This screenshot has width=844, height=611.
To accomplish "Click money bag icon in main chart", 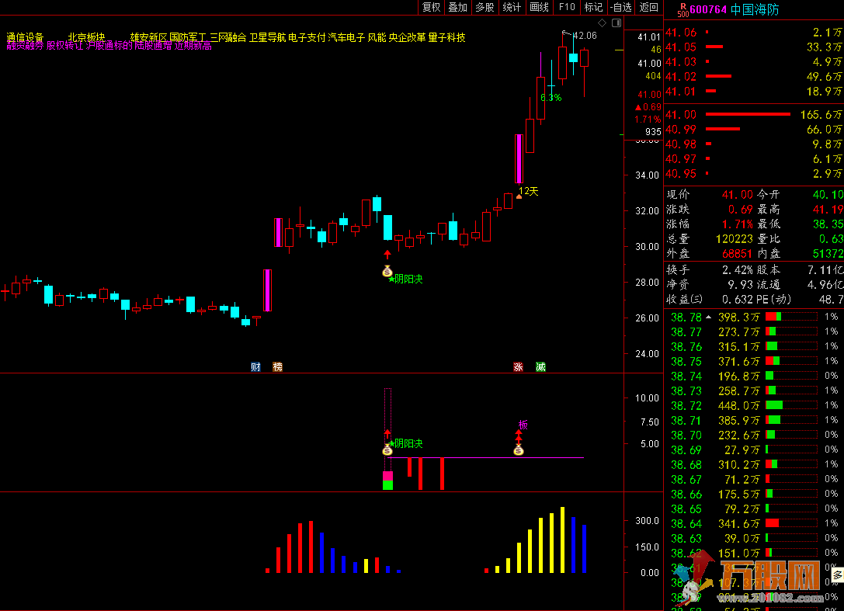I will click(x=387, y=271).
